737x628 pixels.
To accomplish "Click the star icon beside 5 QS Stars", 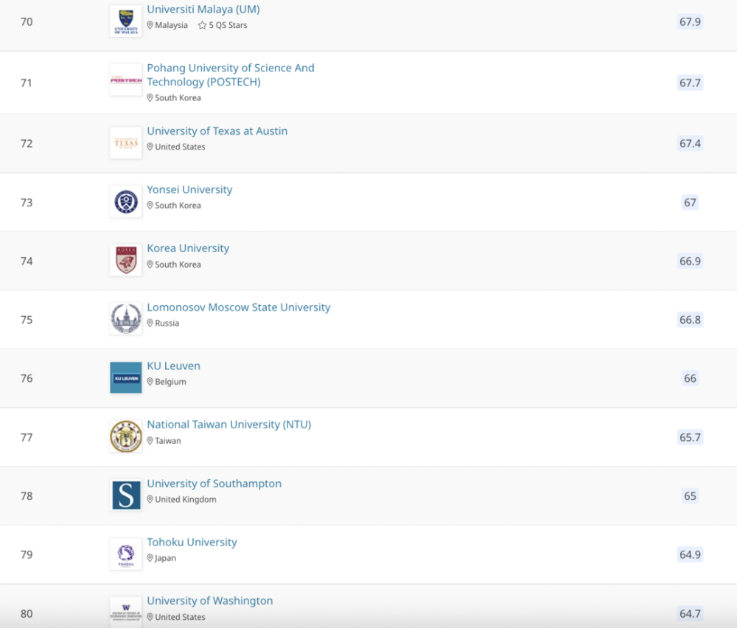I will (202, 25).
